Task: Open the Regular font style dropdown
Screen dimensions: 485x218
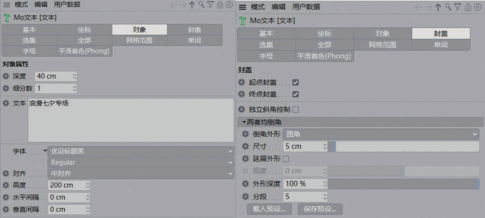Action: point(141,163)
